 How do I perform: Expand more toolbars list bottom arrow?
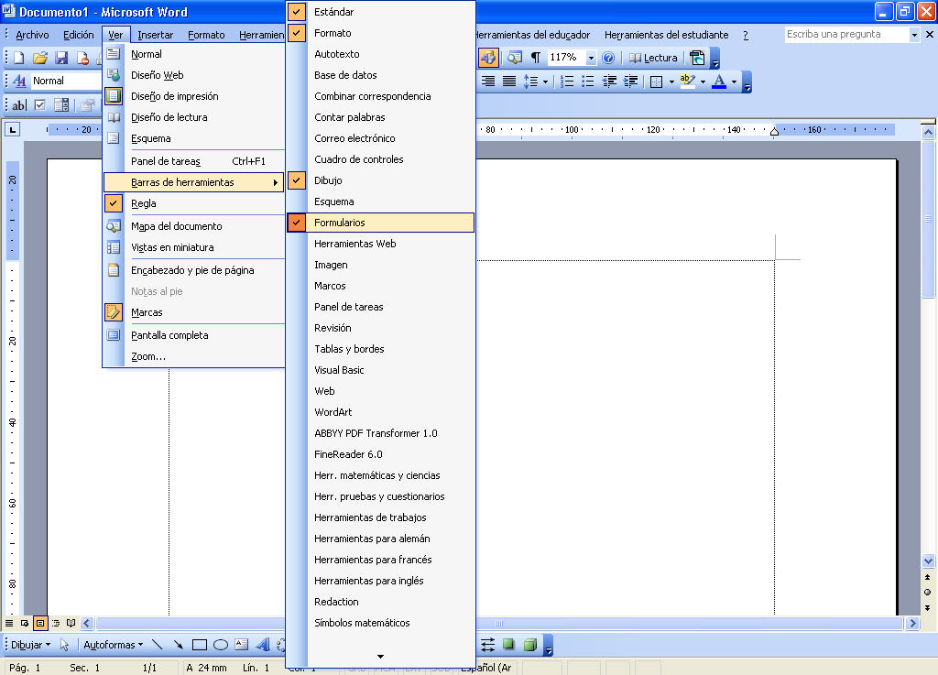[380, 657]
